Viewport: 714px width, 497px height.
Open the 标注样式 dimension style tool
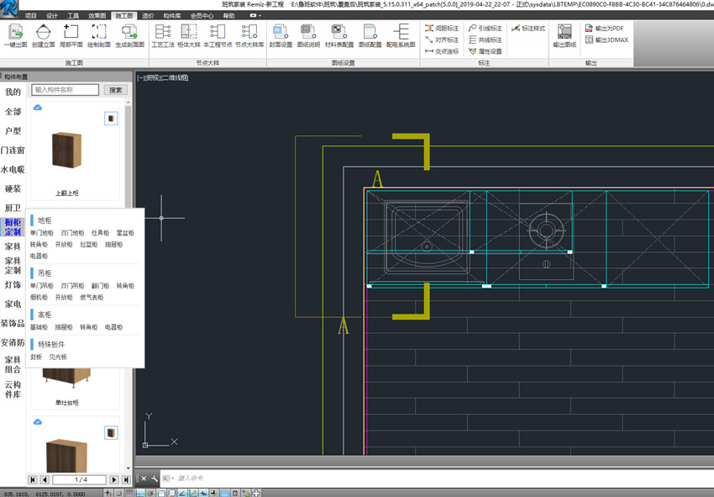tap(528, 29)
